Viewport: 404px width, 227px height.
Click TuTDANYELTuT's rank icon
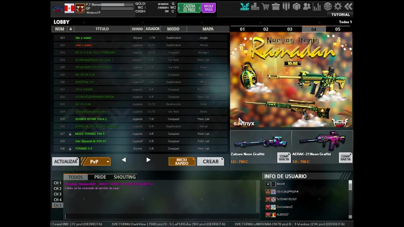(x=268, y=199)
